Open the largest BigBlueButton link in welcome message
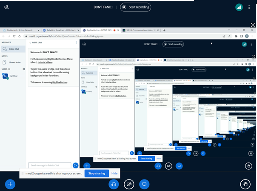This screenshot has width=257, height=191. [60, 82]
